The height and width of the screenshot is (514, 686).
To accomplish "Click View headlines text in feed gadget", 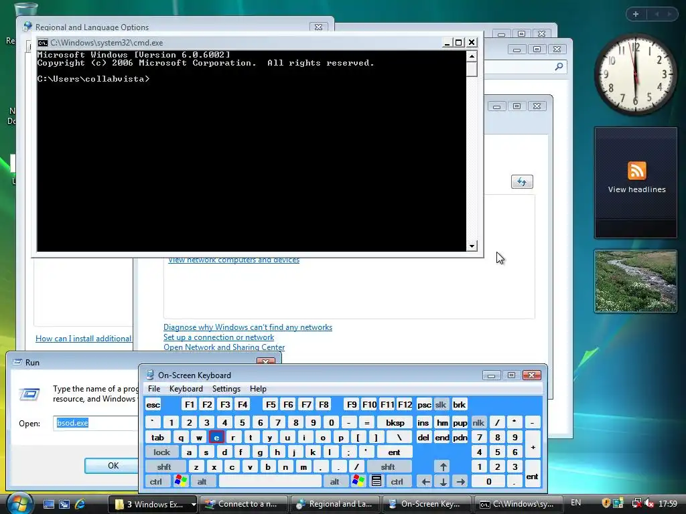I will point(636,189).
